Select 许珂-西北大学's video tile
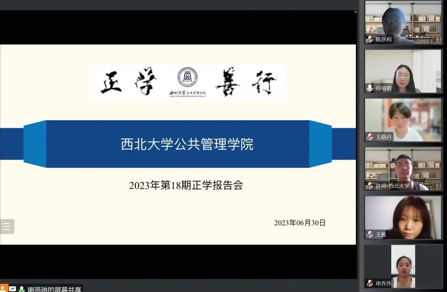Viewport: 447px width, 292px height. tap(403, 168)
